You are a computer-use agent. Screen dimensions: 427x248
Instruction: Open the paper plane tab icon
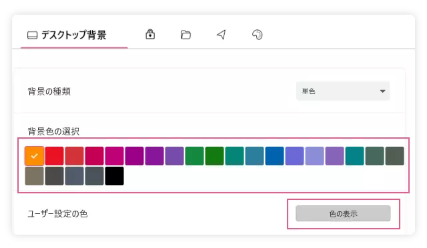point(222,35)
